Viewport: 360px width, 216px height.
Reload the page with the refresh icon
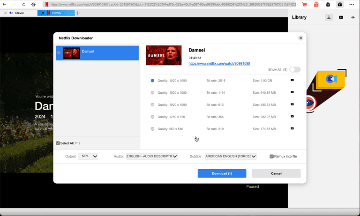[23, 4]
